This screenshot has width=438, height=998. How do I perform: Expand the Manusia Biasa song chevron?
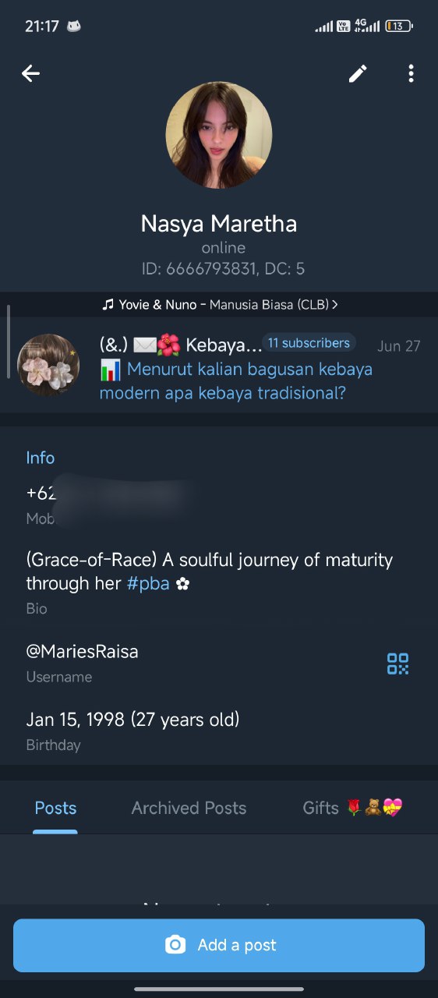[x=334, y=304]
